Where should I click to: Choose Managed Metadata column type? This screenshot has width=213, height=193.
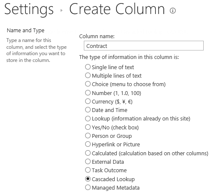[x=88, y=187]
